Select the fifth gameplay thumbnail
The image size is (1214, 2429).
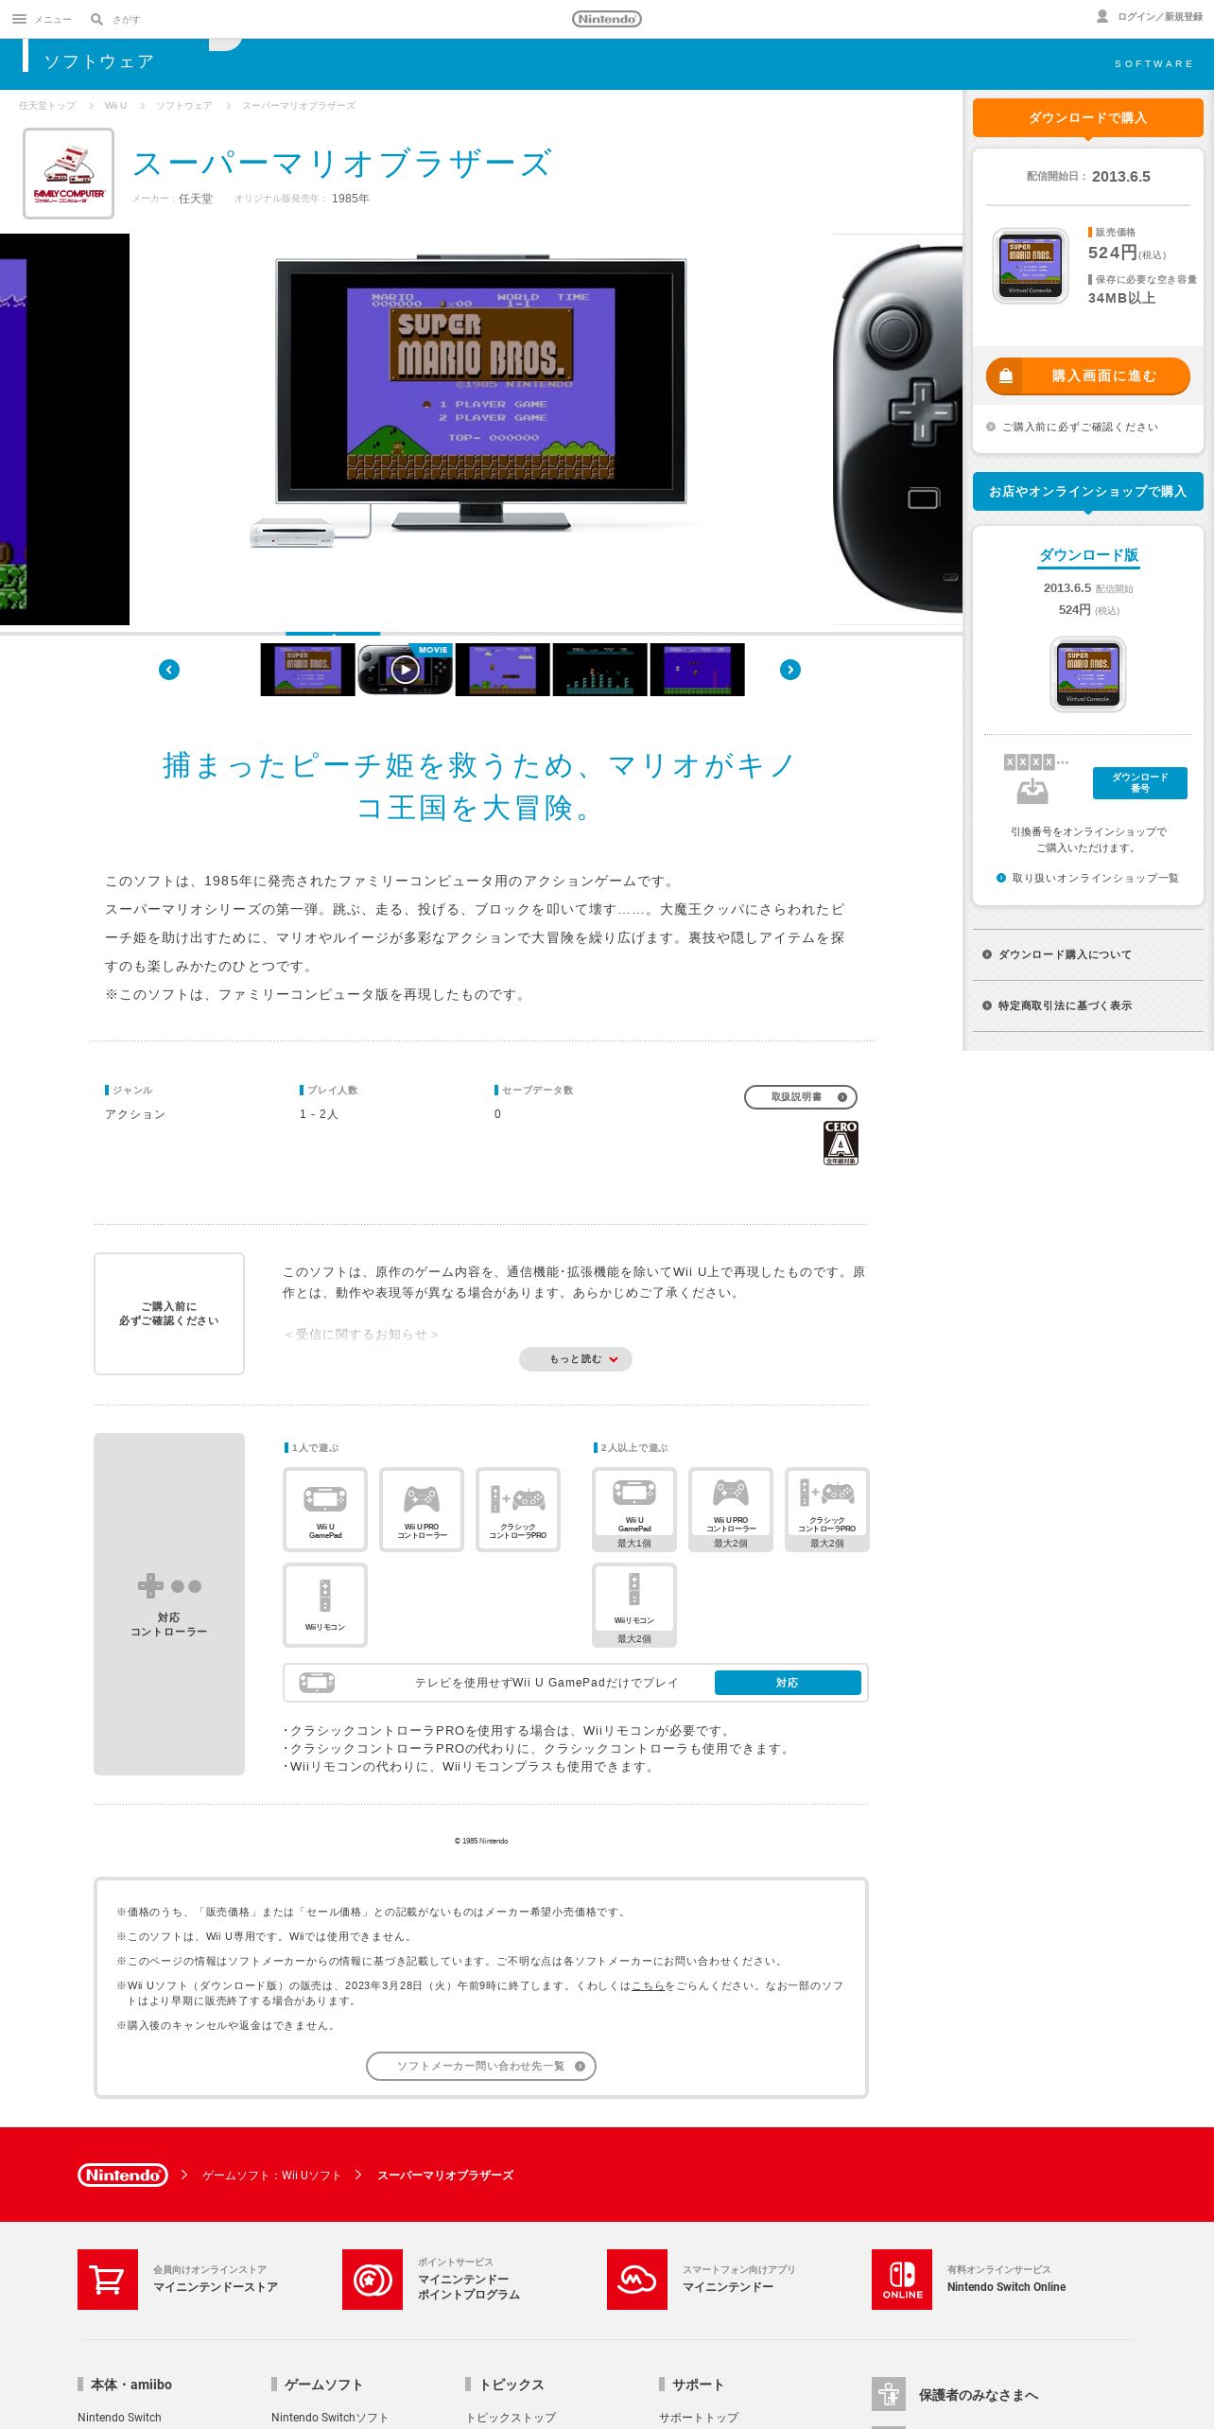(x=698, y=670)
